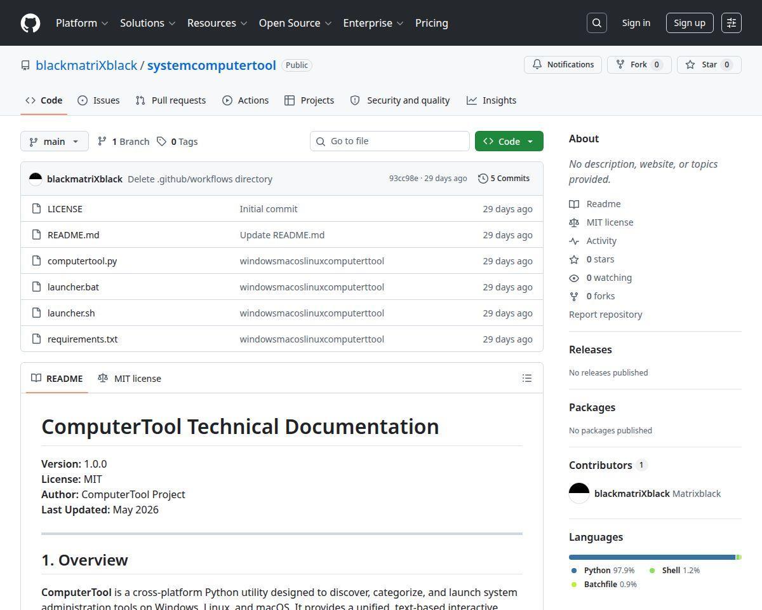Image resolution: width=762 pixels, height=610 pixels.
Task: Switch to the Issues tab
Action: pos(98,100)
